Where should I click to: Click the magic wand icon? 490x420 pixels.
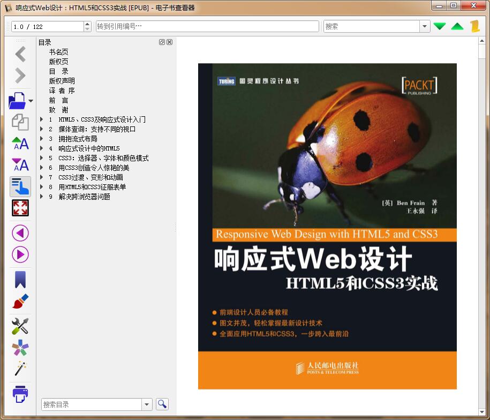point(20,369)
